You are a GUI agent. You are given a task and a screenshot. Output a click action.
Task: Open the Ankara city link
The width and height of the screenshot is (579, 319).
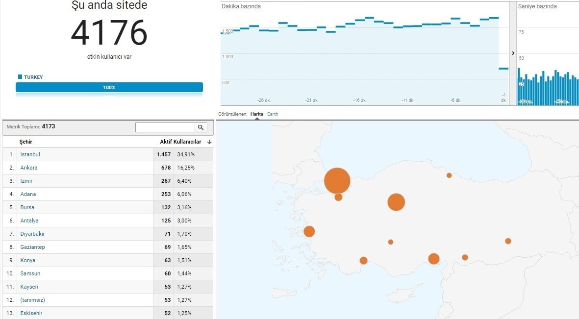pos(29,168)
